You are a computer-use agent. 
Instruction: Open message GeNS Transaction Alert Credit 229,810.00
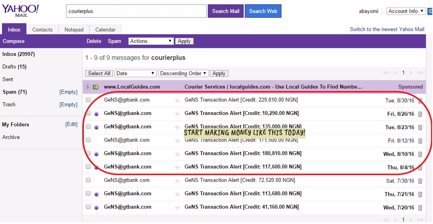click(x=241, y=100)
